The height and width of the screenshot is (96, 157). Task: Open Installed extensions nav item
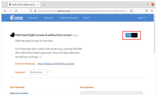point(68,18)
